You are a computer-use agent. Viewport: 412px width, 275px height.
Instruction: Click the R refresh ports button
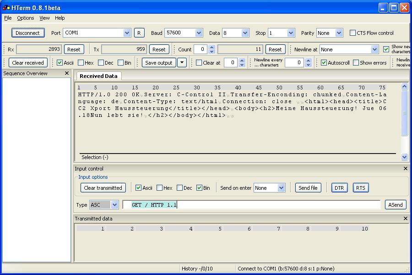(139, 33)
